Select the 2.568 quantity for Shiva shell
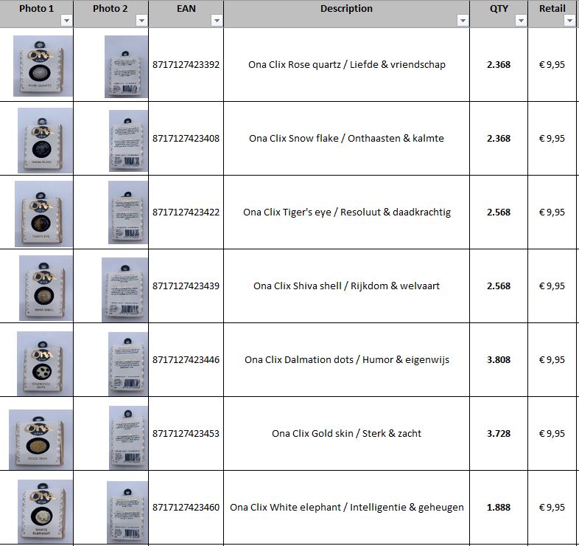 pos(499,286)
